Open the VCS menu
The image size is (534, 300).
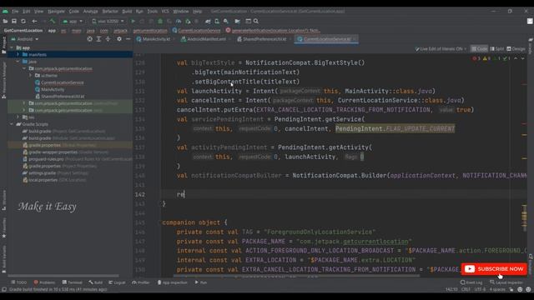click(x=165, y=11)
